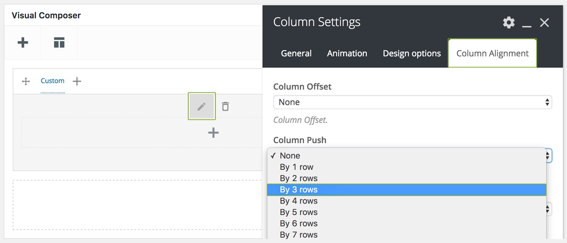Edit the column using the pencil icon

pyautogui.click(x=202, y=106)
